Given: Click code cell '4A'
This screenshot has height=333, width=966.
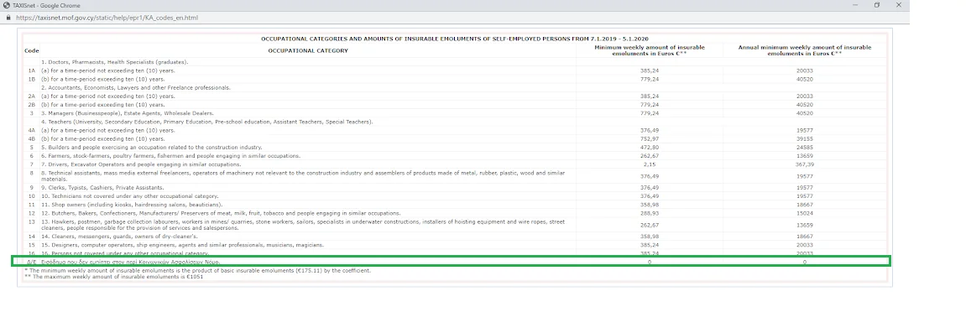Looking at the screenshot, I should 31,131.
